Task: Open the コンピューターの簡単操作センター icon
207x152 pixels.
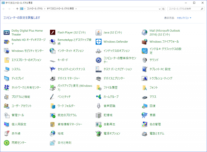Action: click(x=98, y=60)
